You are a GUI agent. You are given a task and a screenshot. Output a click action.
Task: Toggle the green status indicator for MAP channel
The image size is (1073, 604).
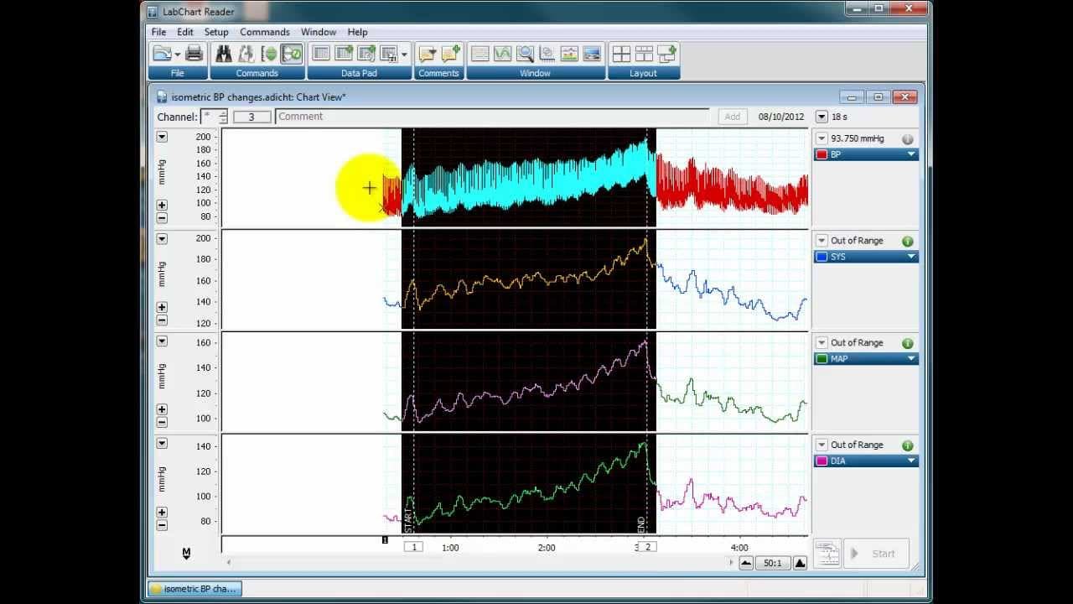(907, 343)
